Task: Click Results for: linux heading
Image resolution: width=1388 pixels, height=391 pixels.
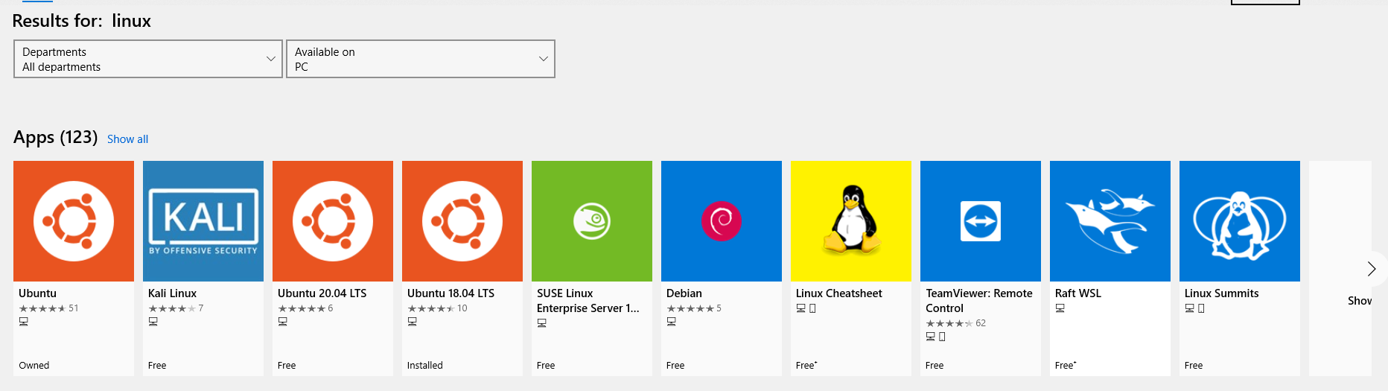Action: pyautogui.click(x=82, y=21)
